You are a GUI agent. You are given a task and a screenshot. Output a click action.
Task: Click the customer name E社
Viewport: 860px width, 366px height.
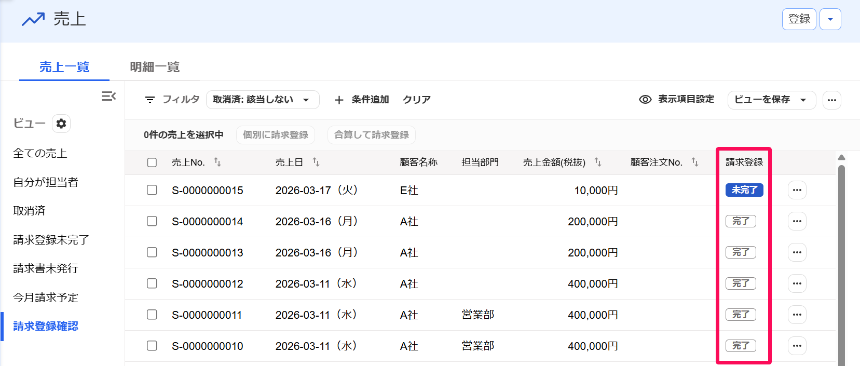tap(409, 191)
